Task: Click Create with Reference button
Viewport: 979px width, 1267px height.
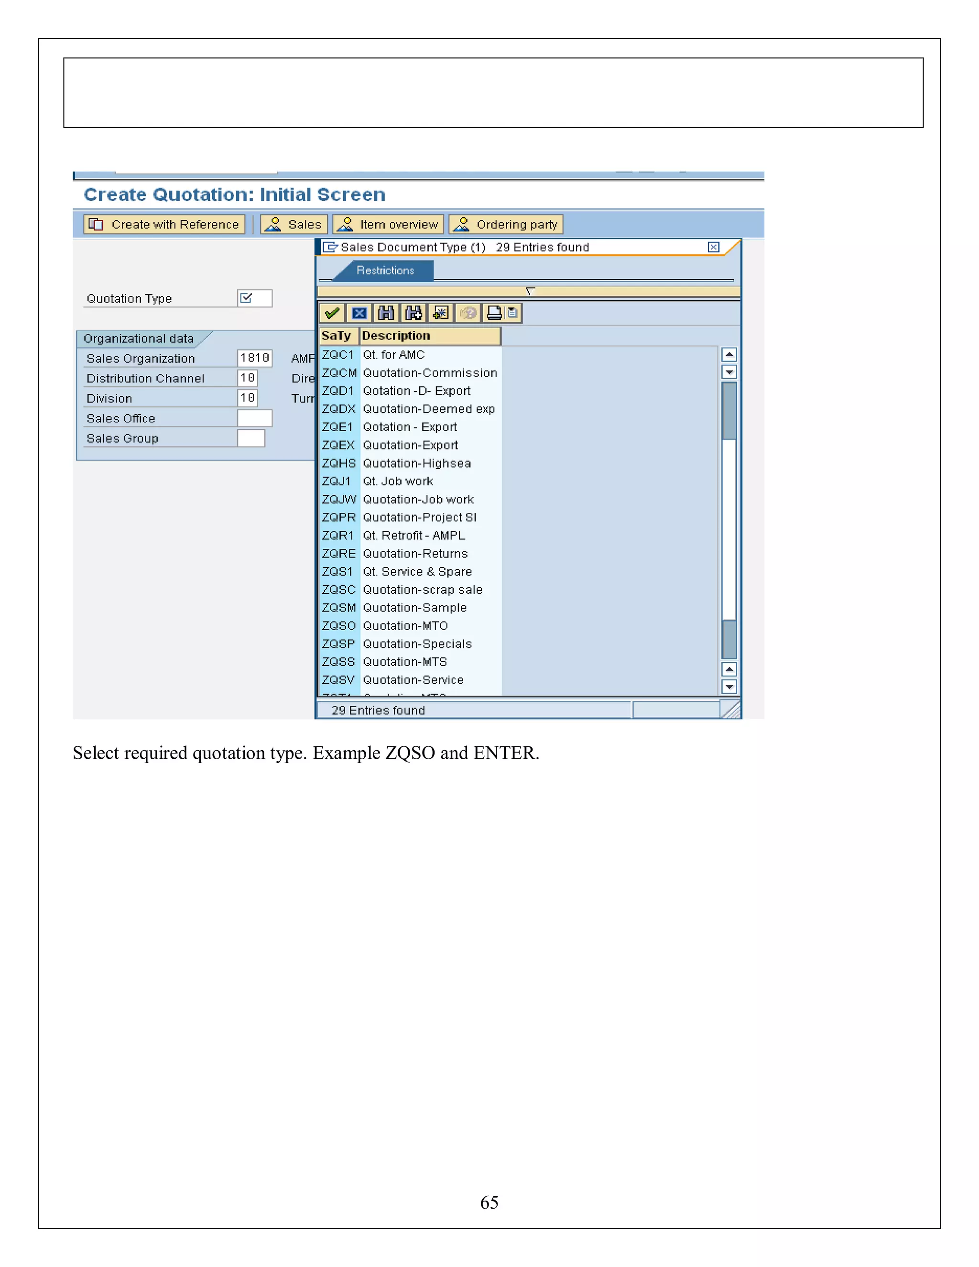Action: [164, 225]
